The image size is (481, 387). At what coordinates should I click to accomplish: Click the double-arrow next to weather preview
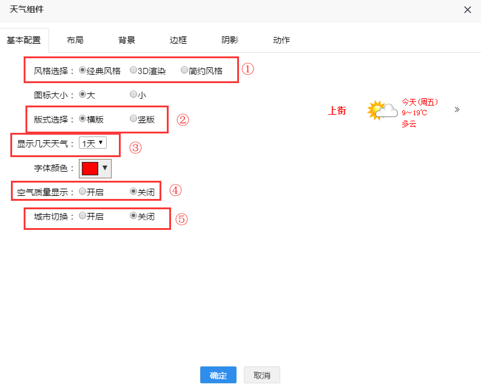pyautogui.click(x=457, y=110)
